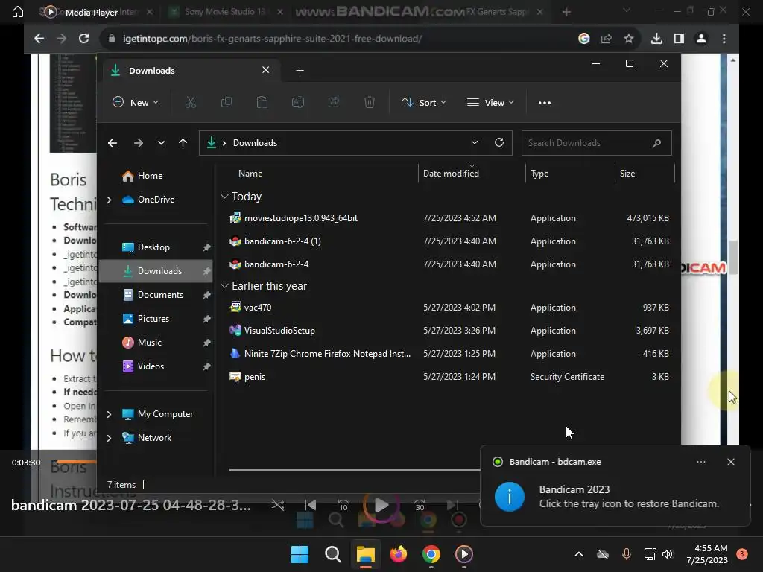Add a new Explorer tab

pyautogui.click(x=300, y=71)
